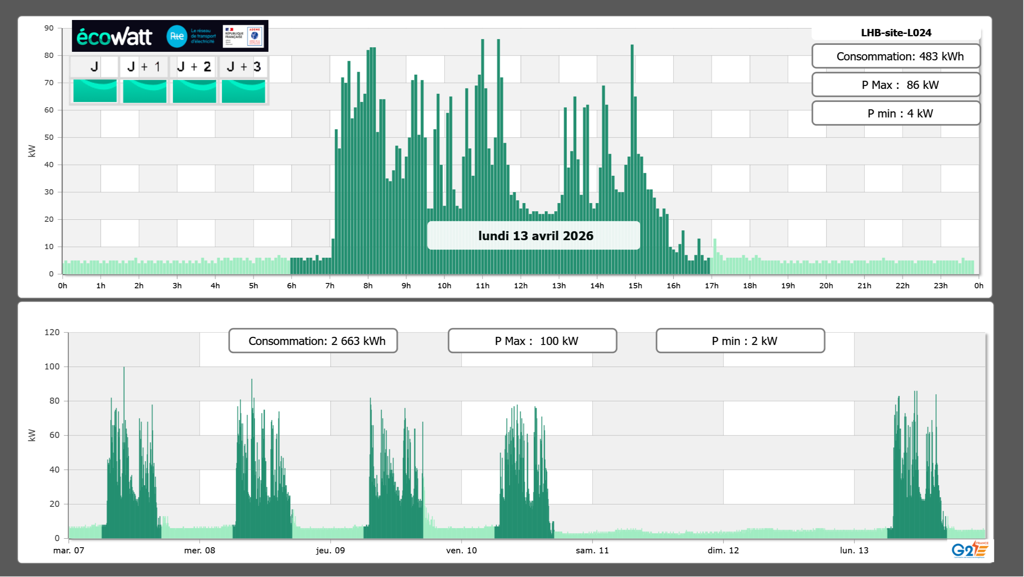Click the P Max : 86 kW box

coord(896,85)
